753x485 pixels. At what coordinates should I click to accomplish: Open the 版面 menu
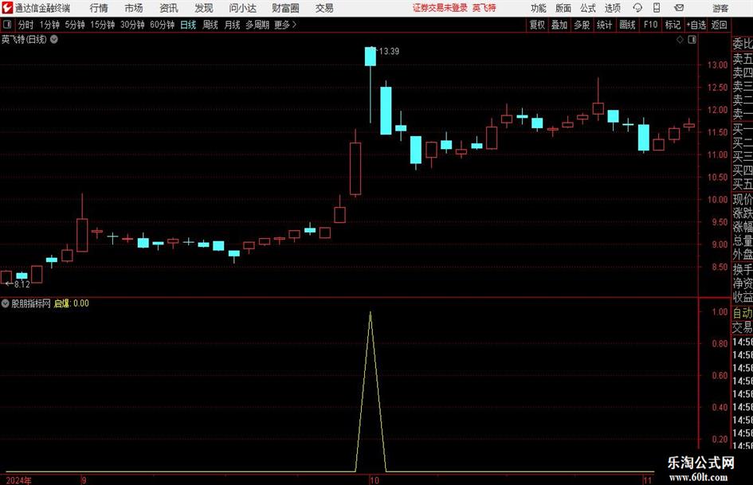click(x=563, y=8)
